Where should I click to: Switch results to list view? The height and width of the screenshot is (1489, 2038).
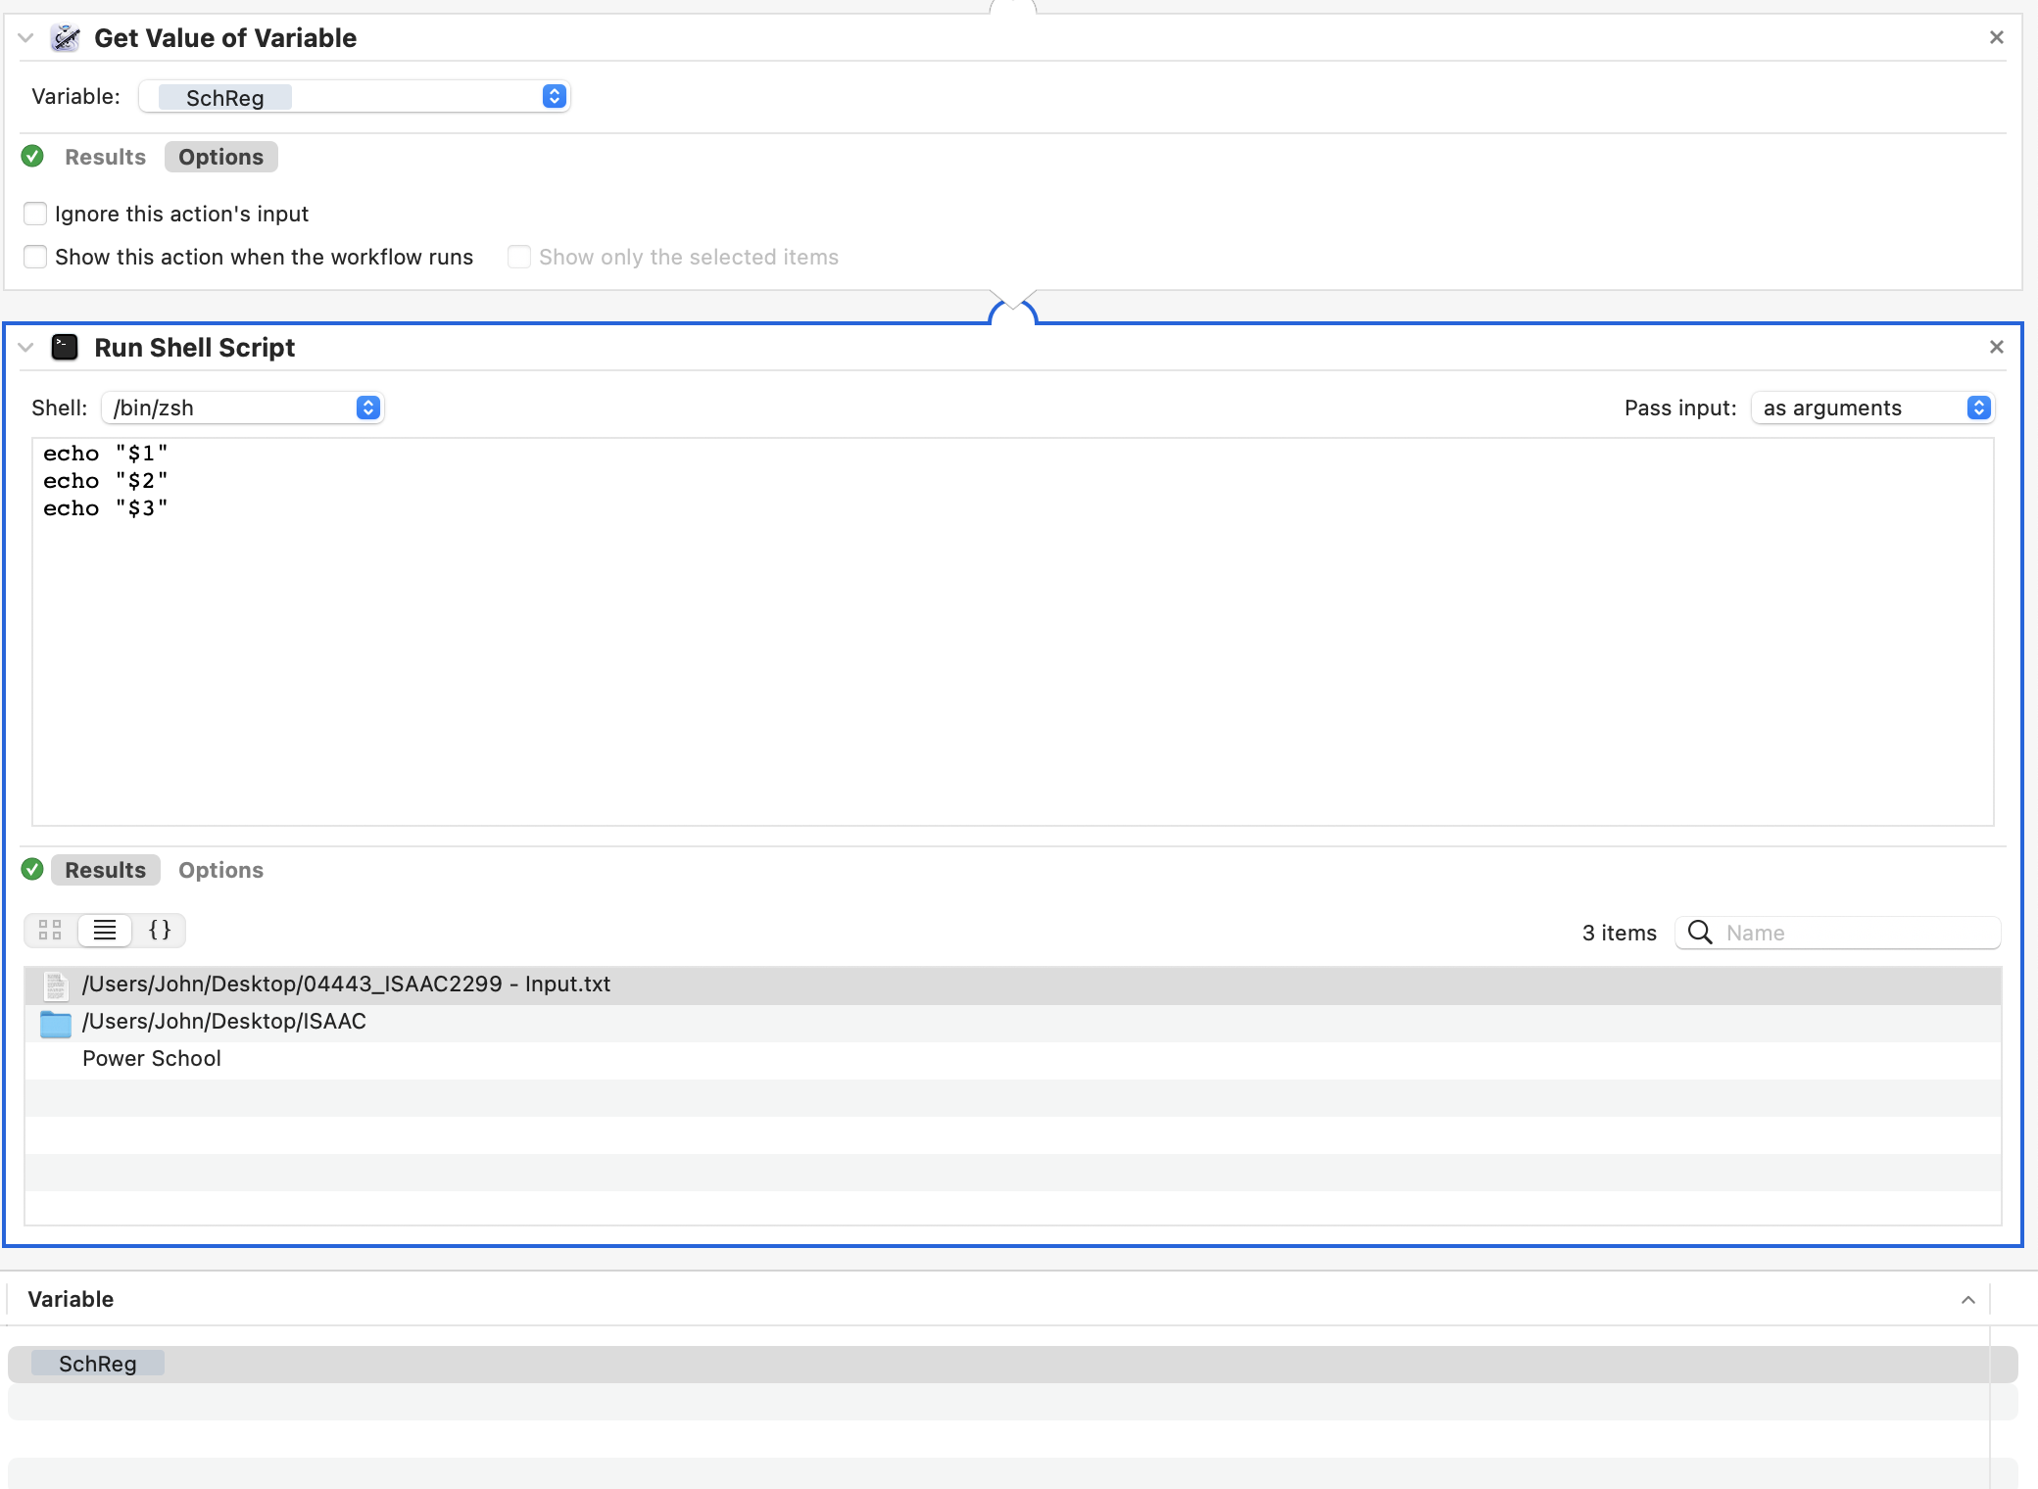pos(105,930)
